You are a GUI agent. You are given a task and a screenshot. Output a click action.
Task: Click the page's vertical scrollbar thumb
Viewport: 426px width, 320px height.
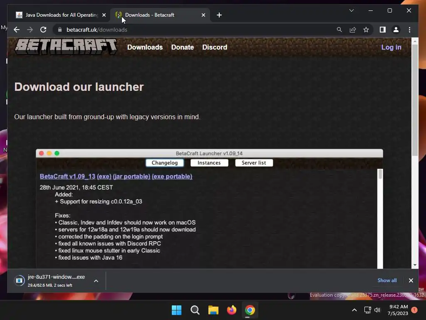[x=415, y=100]
